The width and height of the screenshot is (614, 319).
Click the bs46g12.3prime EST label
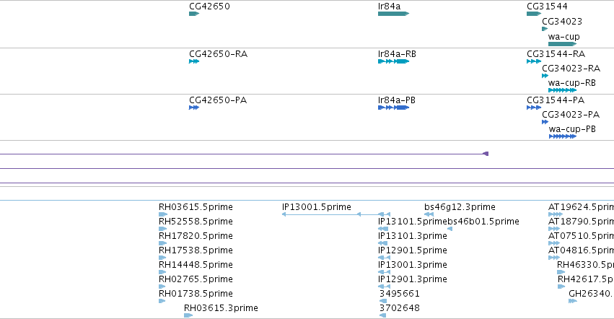point(460,207)
